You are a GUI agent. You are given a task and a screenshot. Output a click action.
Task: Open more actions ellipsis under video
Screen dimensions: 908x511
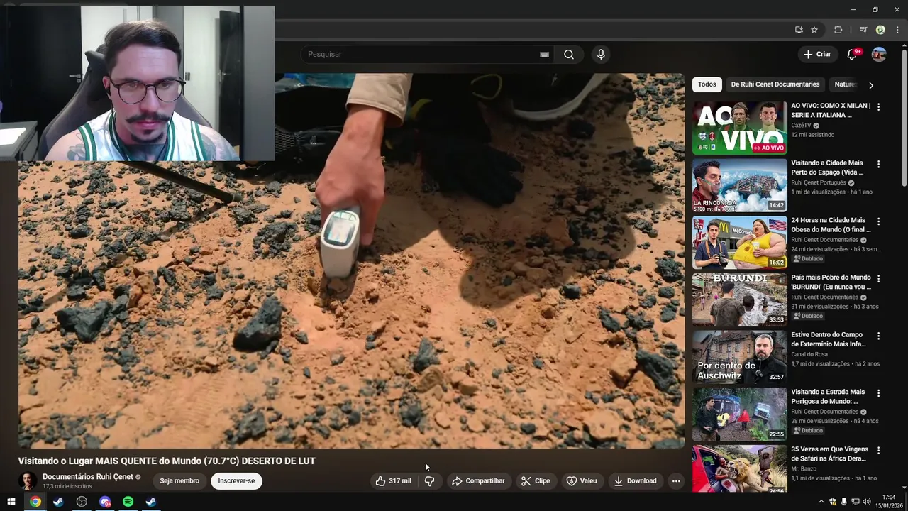676,481
